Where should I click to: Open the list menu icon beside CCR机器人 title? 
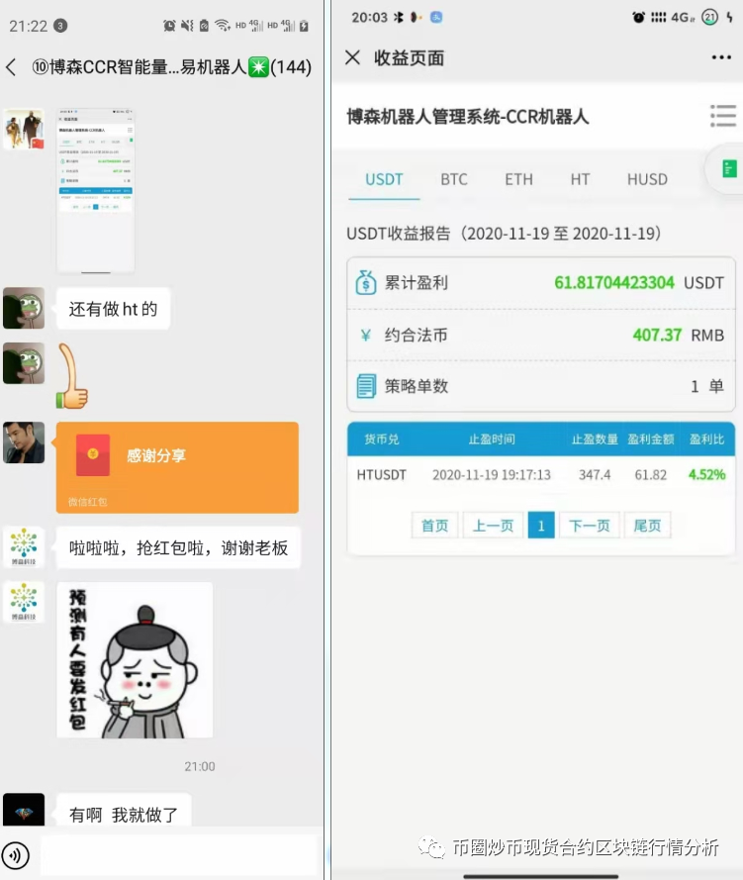pos(723,116)
